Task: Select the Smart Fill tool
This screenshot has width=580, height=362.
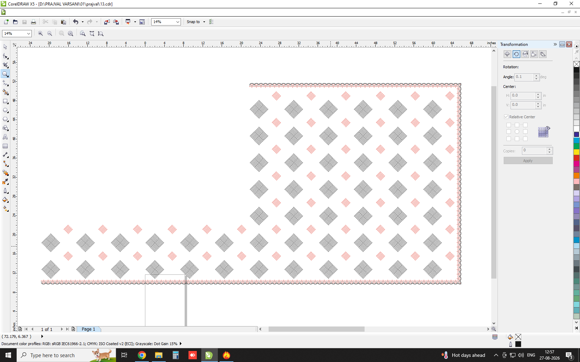Action: pyautogui.click(x=5, y=92)
